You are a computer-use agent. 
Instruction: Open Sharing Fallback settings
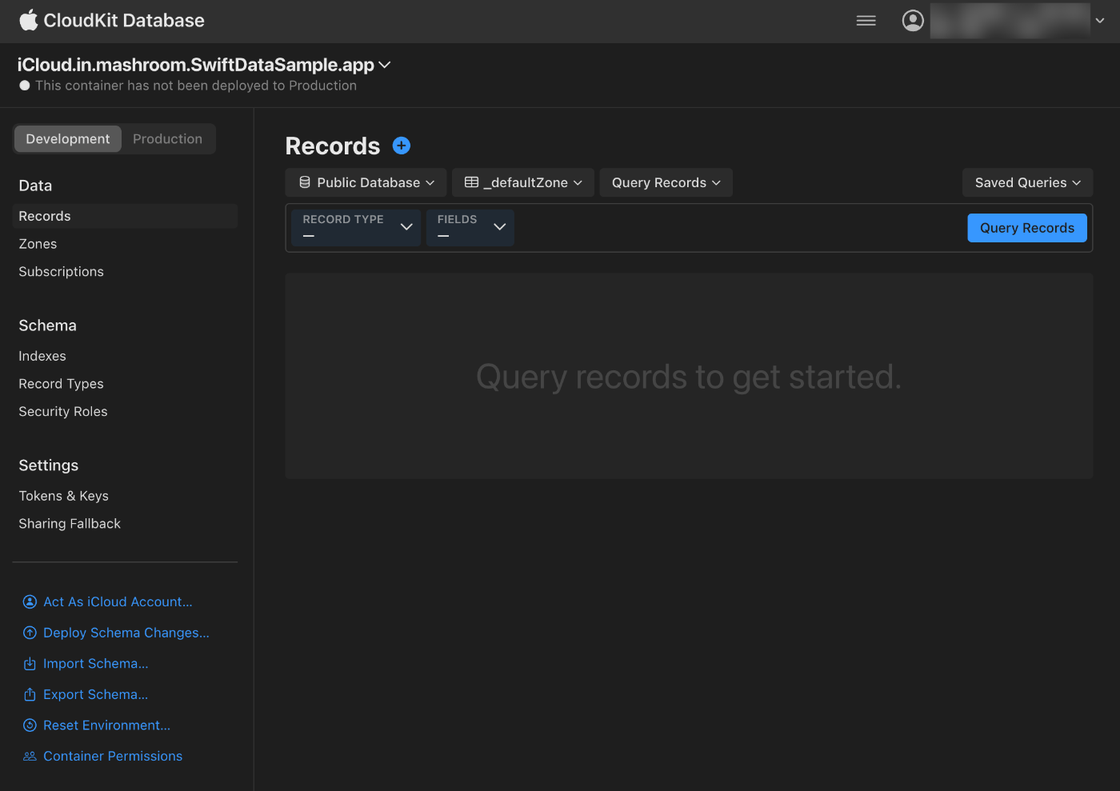click(70, 524)
